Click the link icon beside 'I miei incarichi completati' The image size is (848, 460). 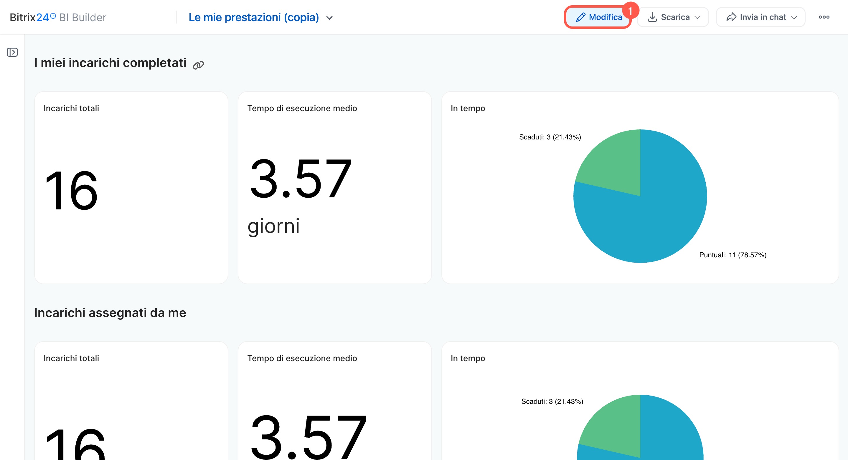(198, 65)
